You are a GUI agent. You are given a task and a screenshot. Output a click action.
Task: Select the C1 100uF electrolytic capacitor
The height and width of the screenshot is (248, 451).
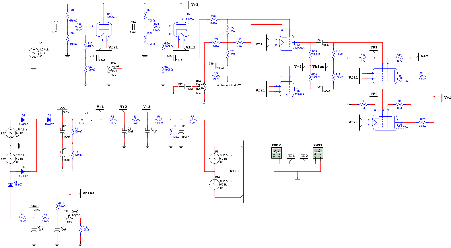pos(62,132)
